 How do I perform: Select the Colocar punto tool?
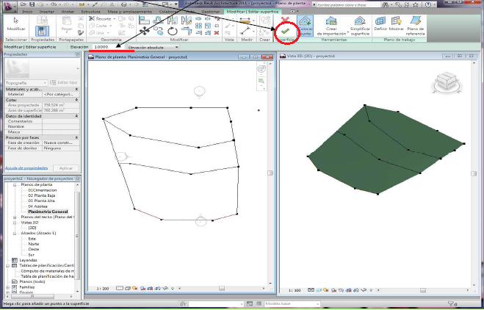pyautogui.click(x=305, y=26)
